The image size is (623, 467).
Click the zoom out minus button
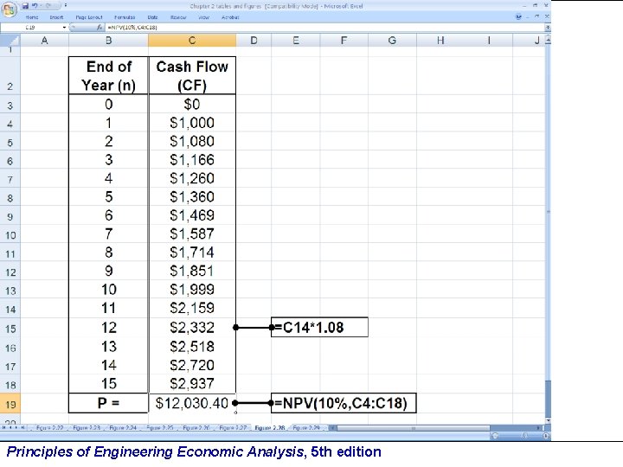495,436
